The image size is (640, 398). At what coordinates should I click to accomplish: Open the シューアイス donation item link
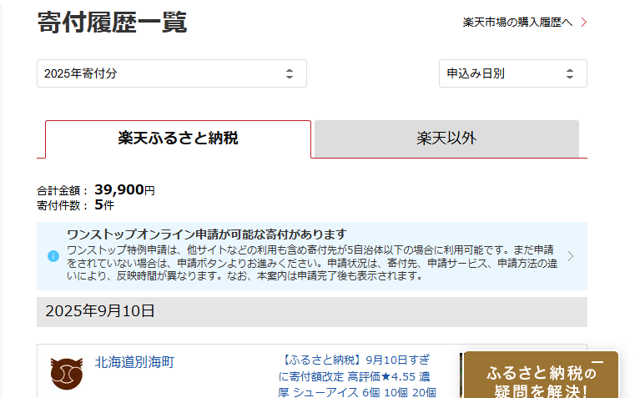click(x=357, y=375)
